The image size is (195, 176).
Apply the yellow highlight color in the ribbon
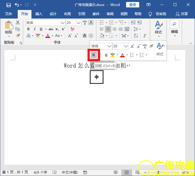coord(38,36)
